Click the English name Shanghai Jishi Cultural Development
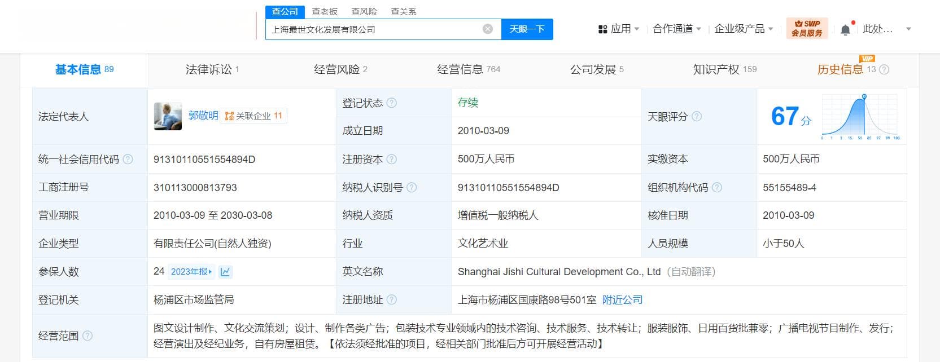The height and width of the screenshot is (362, 940). pos(559,272)
